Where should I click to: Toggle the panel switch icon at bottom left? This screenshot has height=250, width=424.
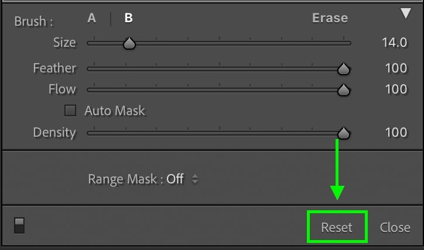pyautogui.click(x=19, y=225)
